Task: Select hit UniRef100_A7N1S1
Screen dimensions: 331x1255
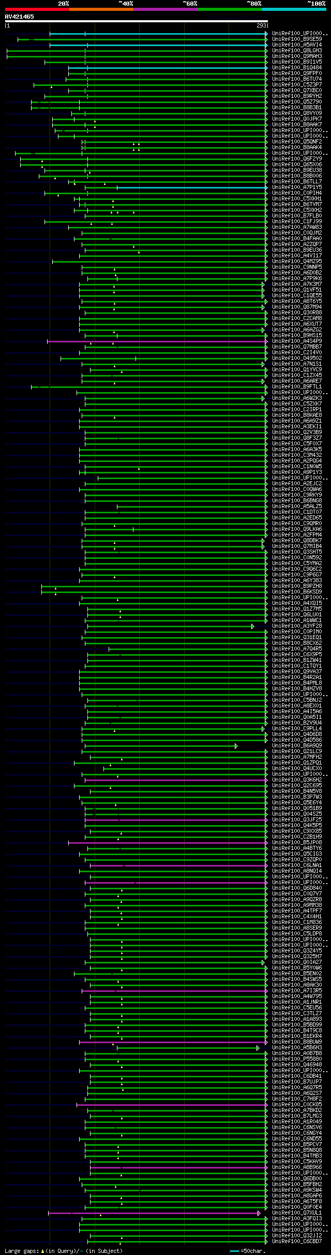Action: 297,364
